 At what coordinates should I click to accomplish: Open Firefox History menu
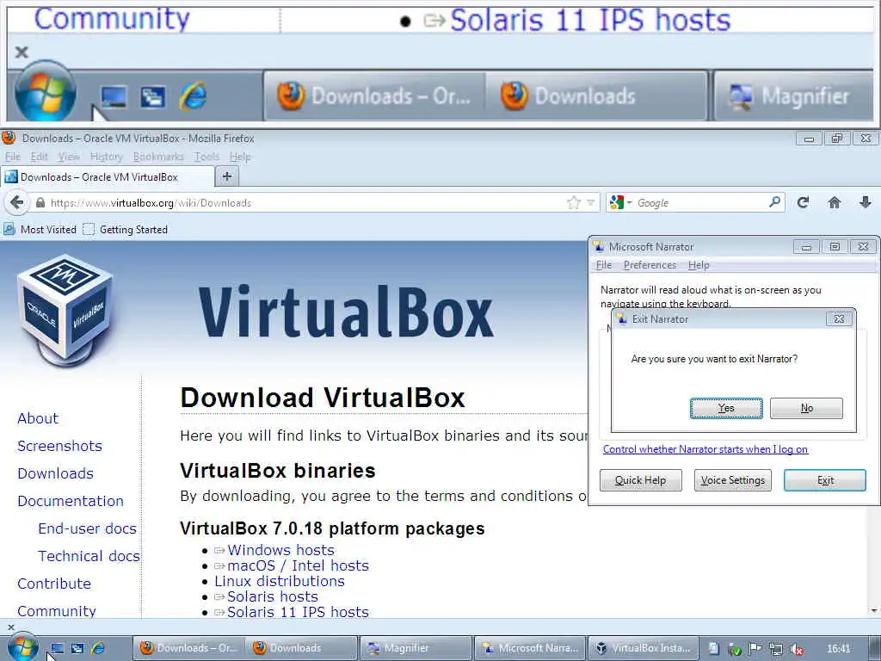[x=106, y=157]
